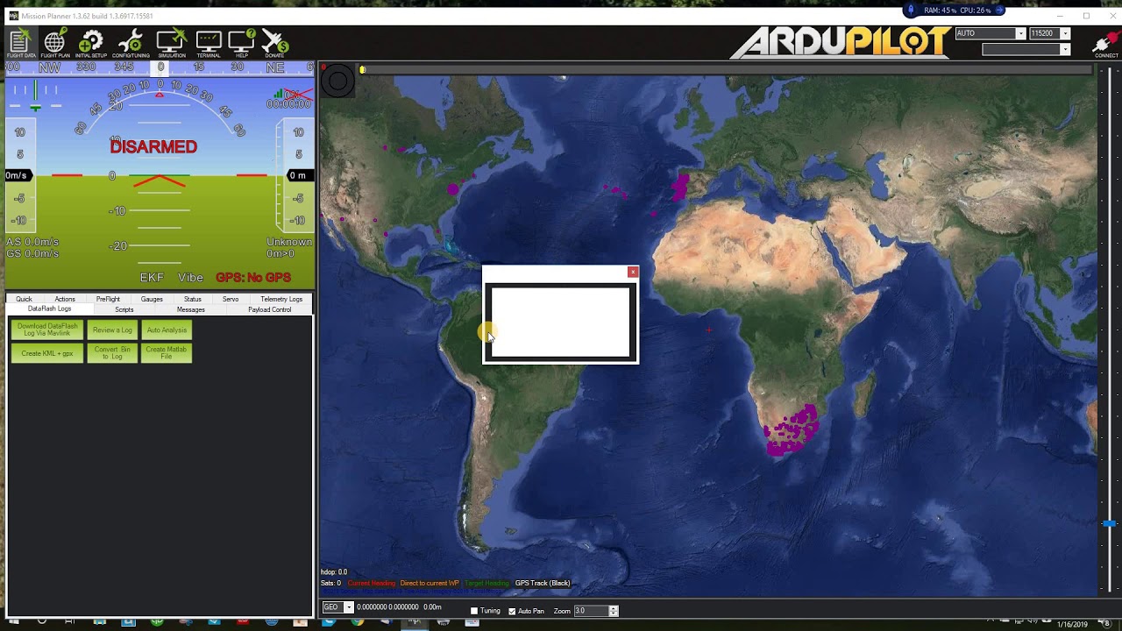This screenshot has height=631, width=1122.
Task: Switch to the Servo tab
Action: coord(231,299)
